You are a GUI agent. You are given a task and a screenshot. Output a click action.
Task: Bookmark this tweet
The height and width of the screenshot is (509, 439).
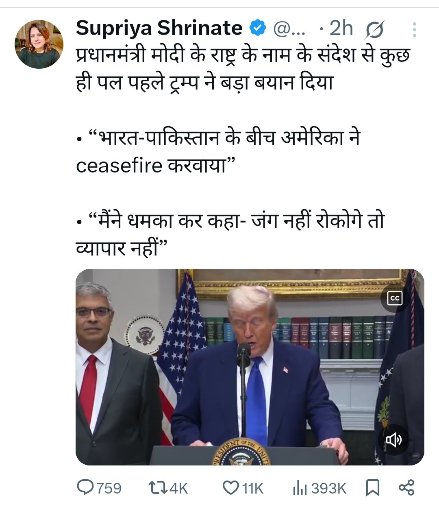(x=373, y=488)
